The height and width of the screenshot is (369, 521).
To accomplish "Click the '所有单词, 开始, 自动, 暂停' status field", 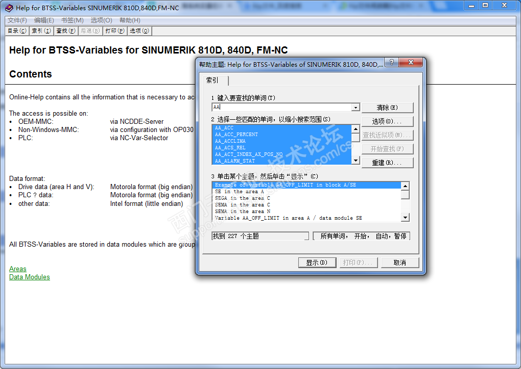I will point(362,236).
